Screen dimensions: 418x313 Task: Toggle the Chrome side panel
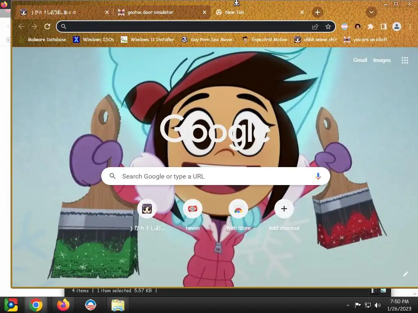(384, 26)
